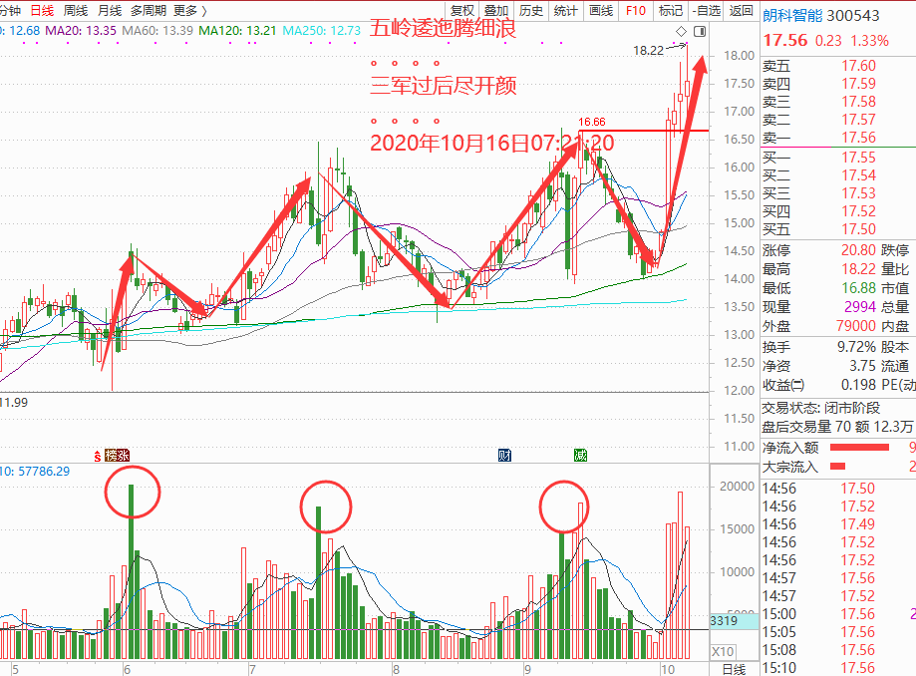Click the 大宗流入 red flow bar
The image size is (916, 676).
(x=837, y=467)
